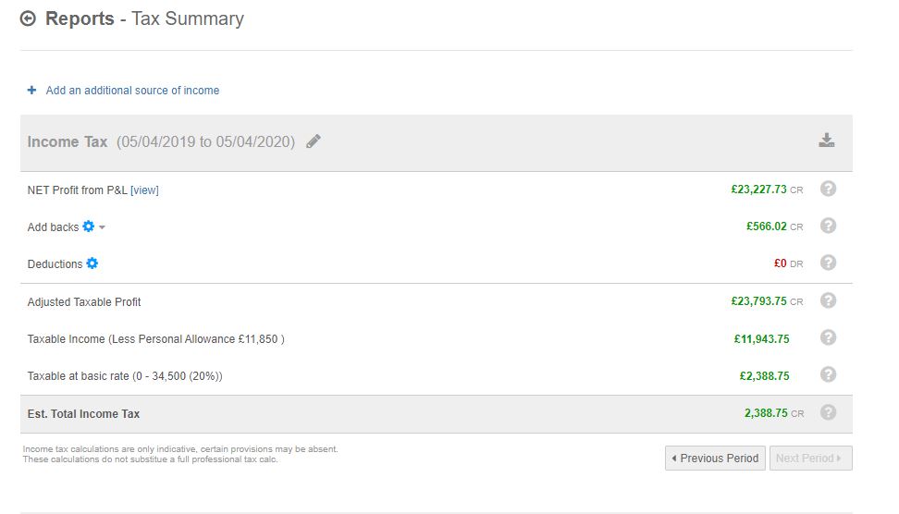Open the Deductions settings gear
This screenshot has width=899, height=514.
point(92,263)
